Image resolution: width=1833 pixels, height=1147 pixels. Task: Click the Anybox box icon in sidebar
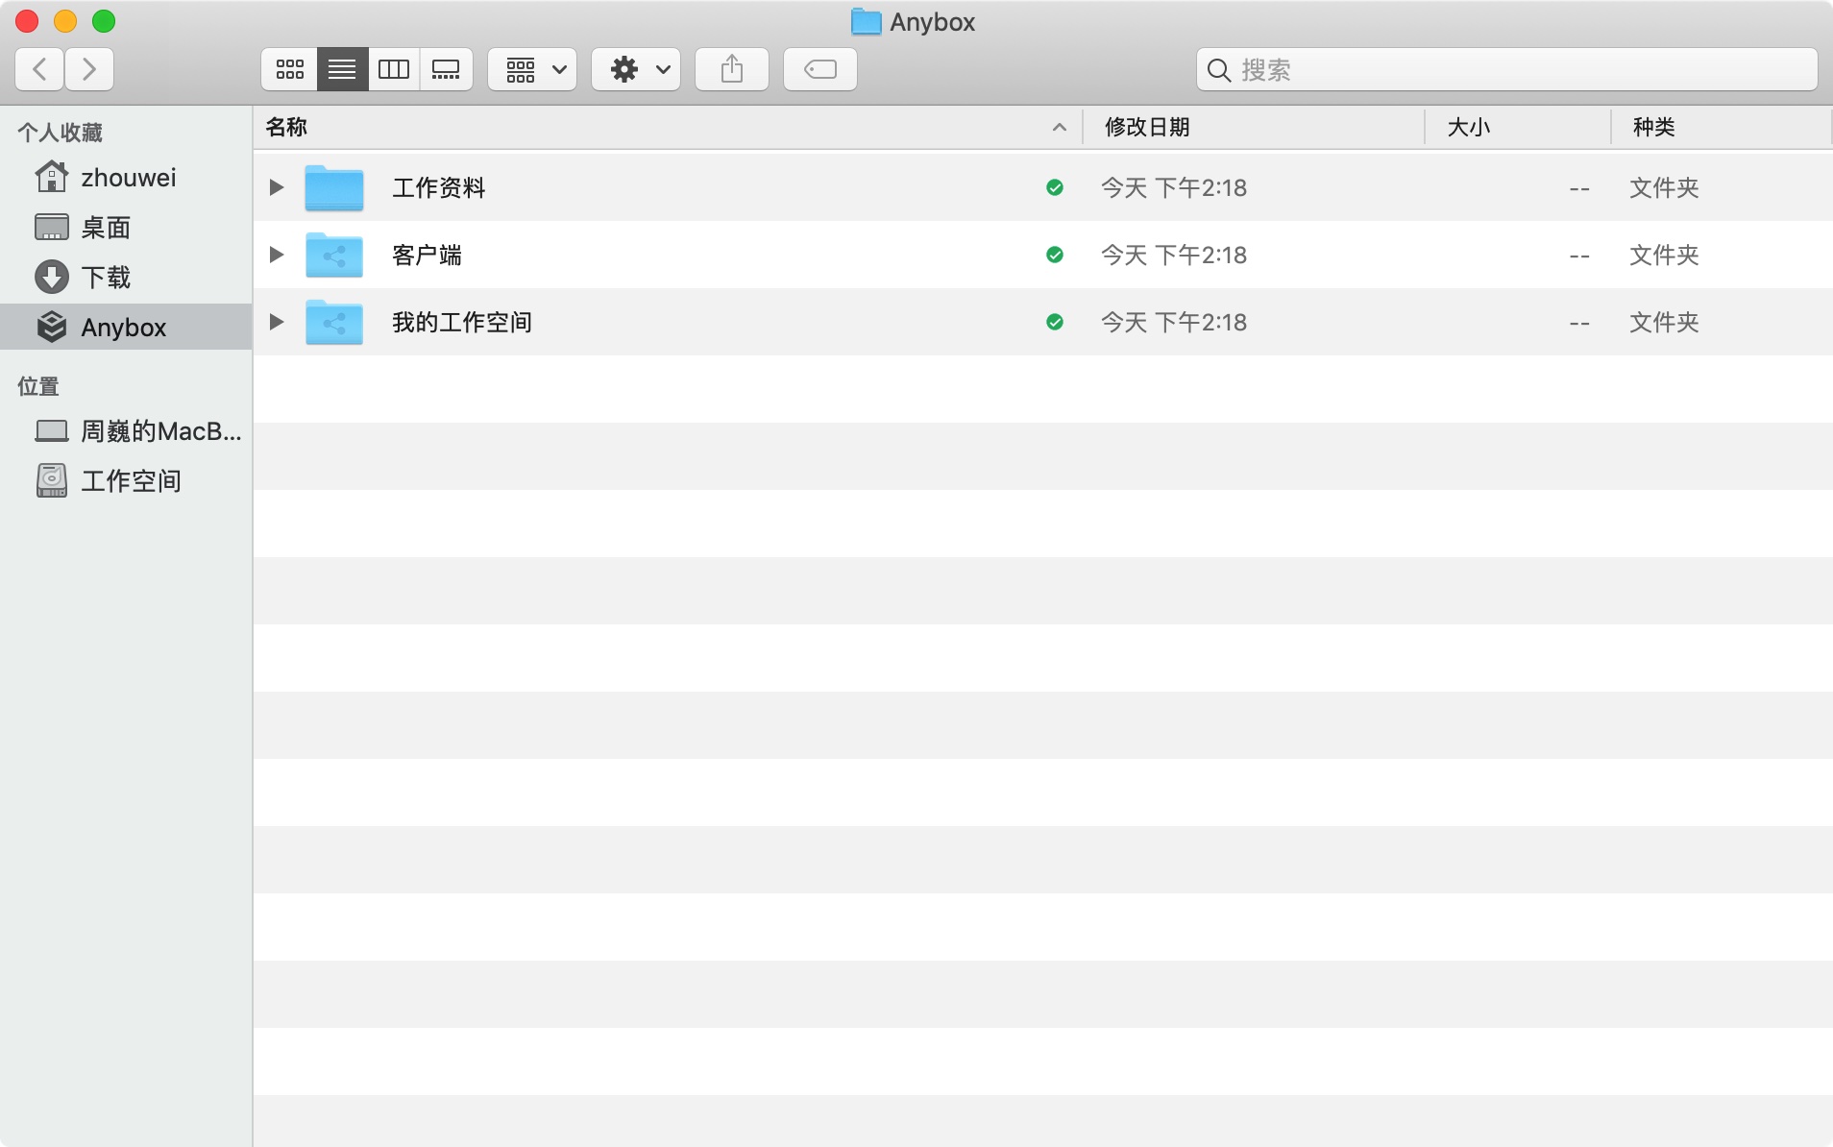click(x=52, y=327)
